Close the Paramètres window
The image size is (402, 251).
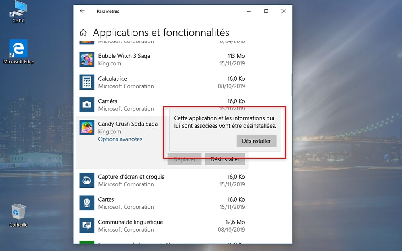pos(283,11)
